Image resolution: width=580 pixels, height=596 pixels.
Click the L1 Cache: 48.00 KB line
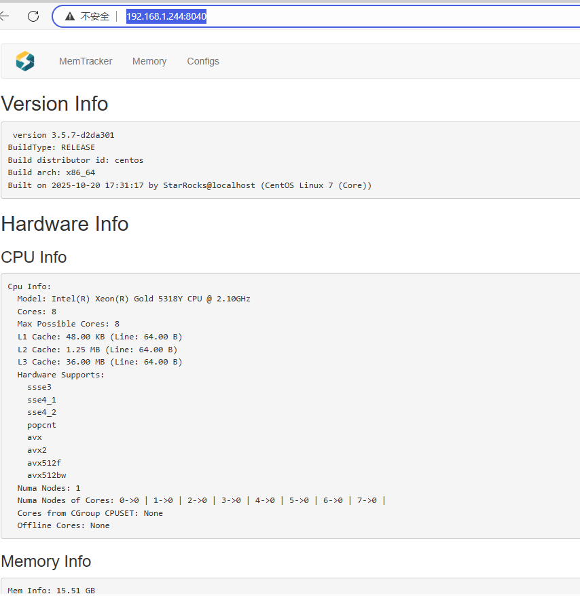pos(100,337)
